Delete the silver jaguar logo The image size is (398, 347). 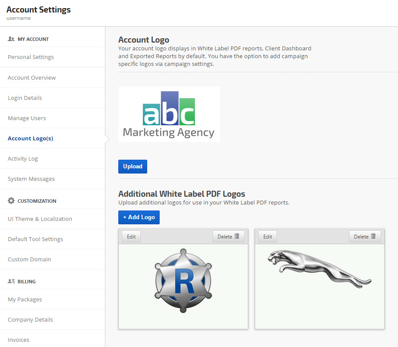365,236
